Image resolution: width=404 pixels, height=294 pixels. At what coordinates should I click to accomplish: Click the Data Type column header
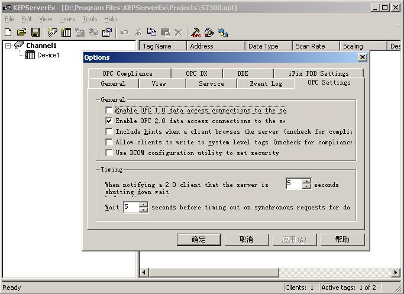click(x=269, y=46)
